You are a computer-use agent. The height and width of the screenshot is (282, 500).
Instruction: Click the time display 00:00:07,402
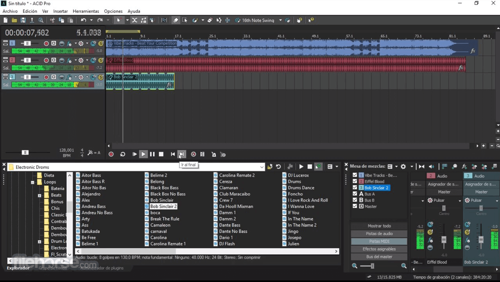27,33
